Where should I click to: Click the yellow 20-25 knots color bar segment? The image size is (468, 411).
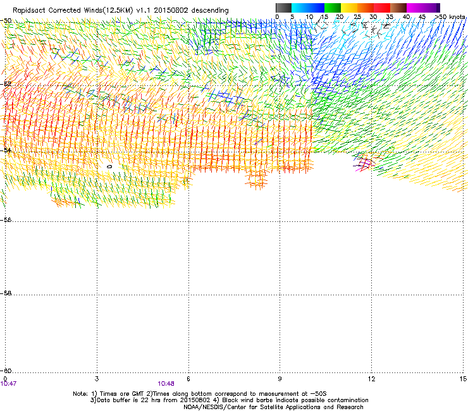click(349, 8)
